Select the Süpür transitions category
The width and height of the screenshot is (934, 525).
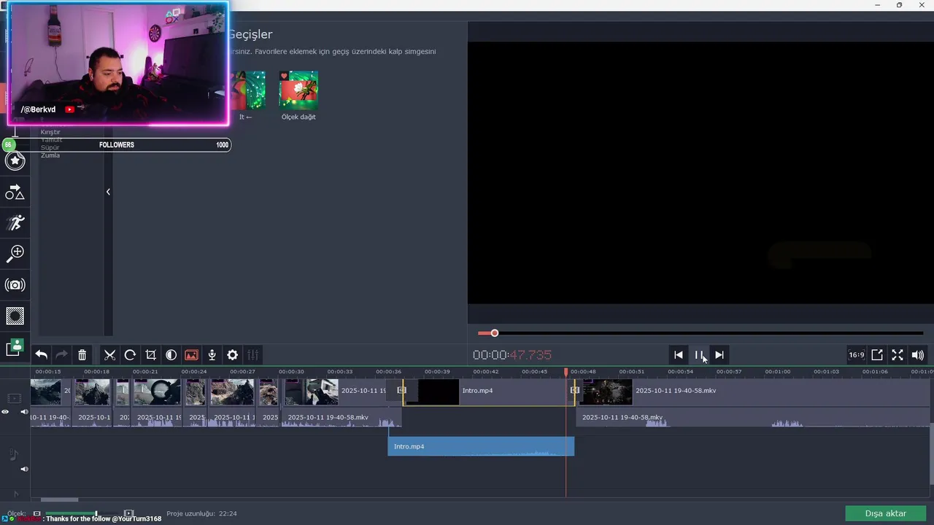pos(50,148)
